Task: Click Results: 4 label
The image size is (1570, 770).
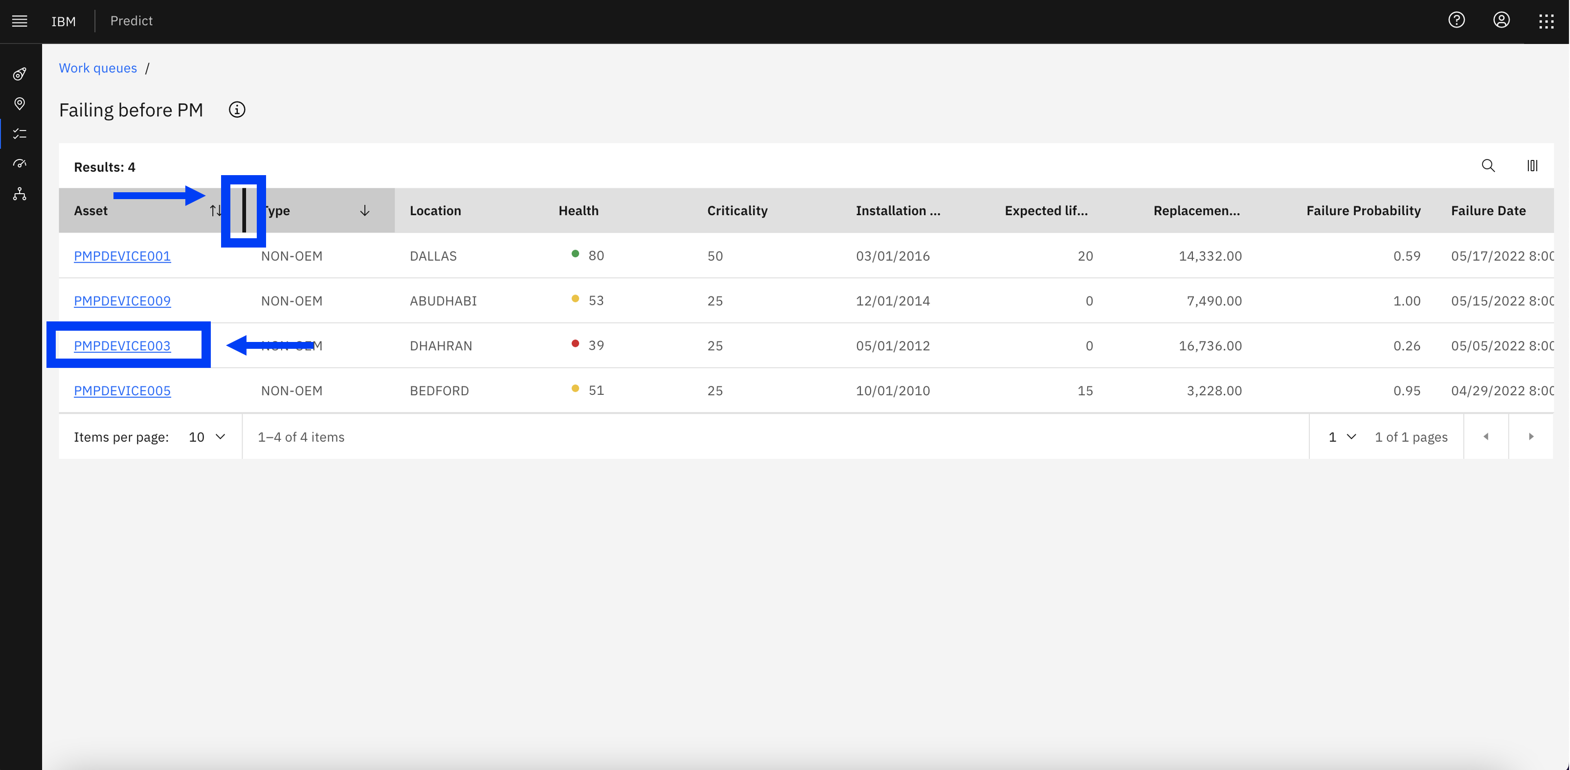Action: point(104,167)
